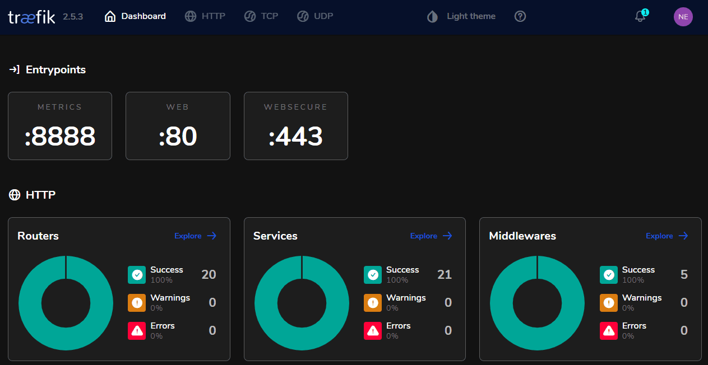The width and height of the screenshot is (708, 365).
Task: Open the HTTP navigation section
Action: (x=205, y=16)
